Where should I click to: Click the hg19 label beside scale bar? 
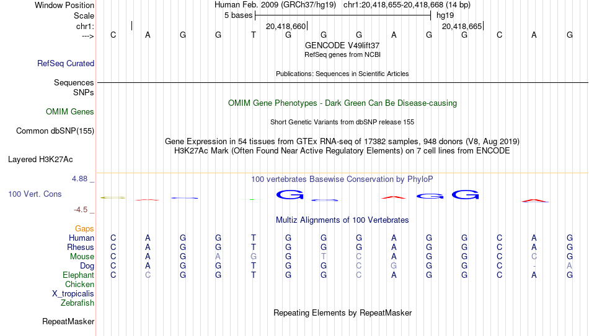(x=445, y=15)
